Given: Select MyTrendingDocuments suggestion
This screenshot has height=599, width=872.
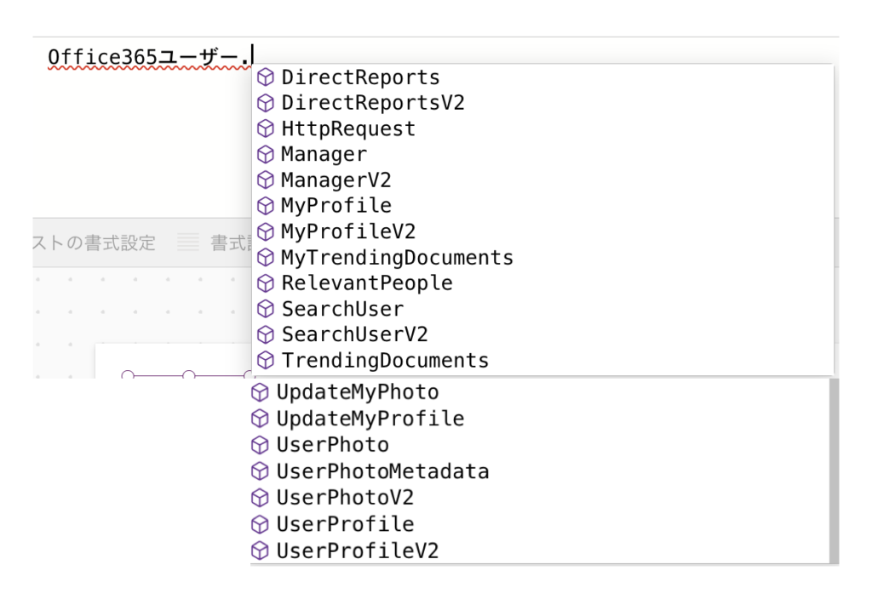Looking at the screenshot, I should click(397, 257).
